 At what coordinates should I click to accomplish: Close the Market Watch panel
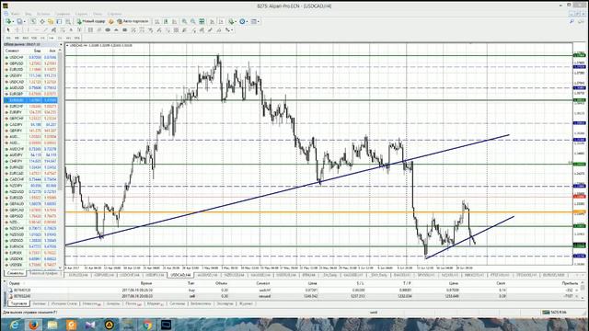tap(61, 44)
